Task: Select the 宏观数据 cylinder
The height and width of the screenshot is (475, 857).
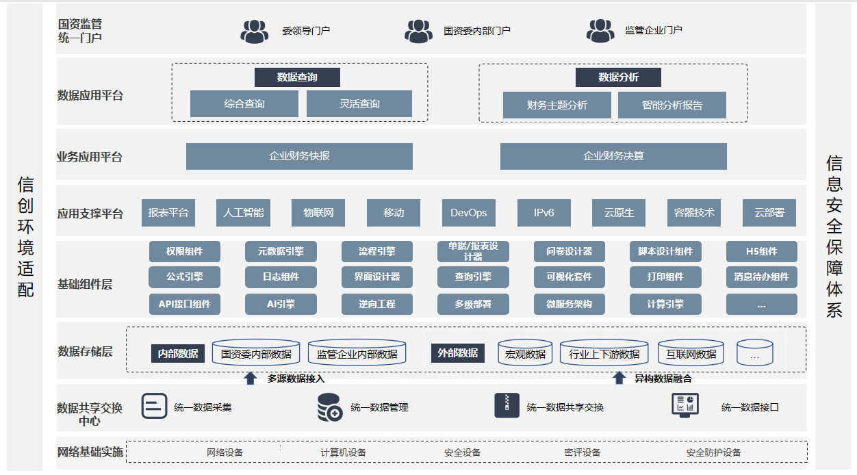Action: coord(525,352)
